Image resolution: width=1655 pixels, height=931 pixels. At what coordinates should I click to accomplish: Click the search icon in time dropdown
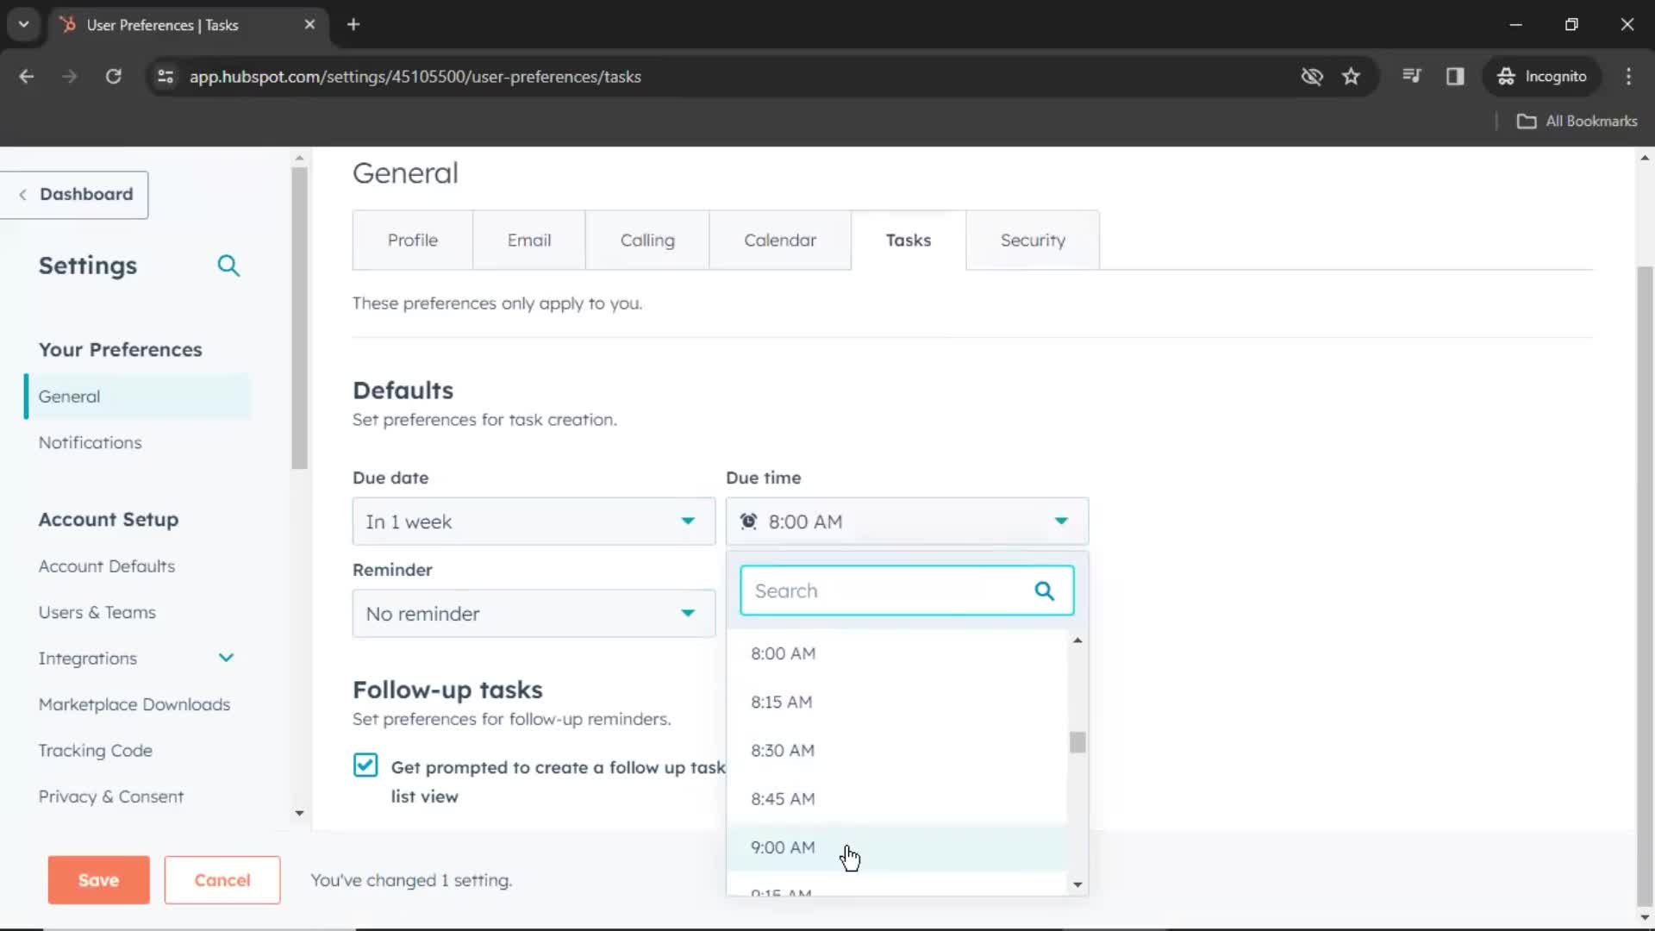(x=1046, y=590)
